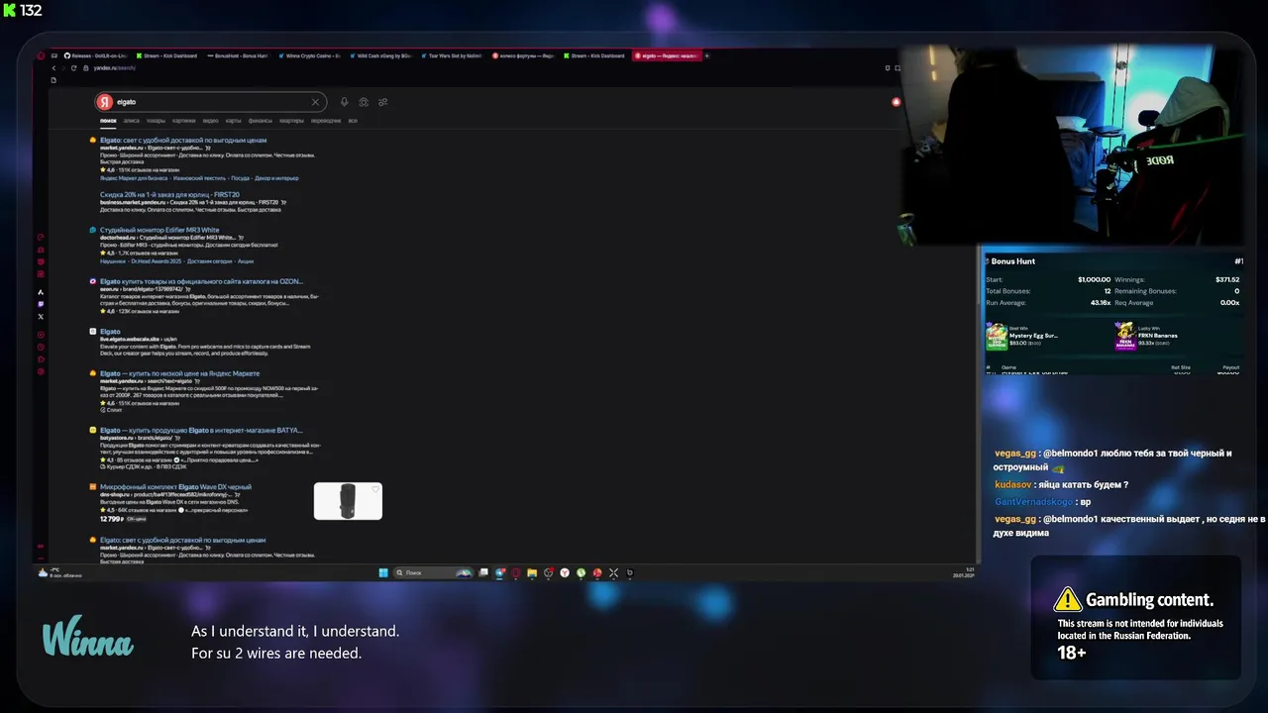Click the taskbar search field
The height and width of the screenshot is (713, 1268).
[x=434, y=572]
